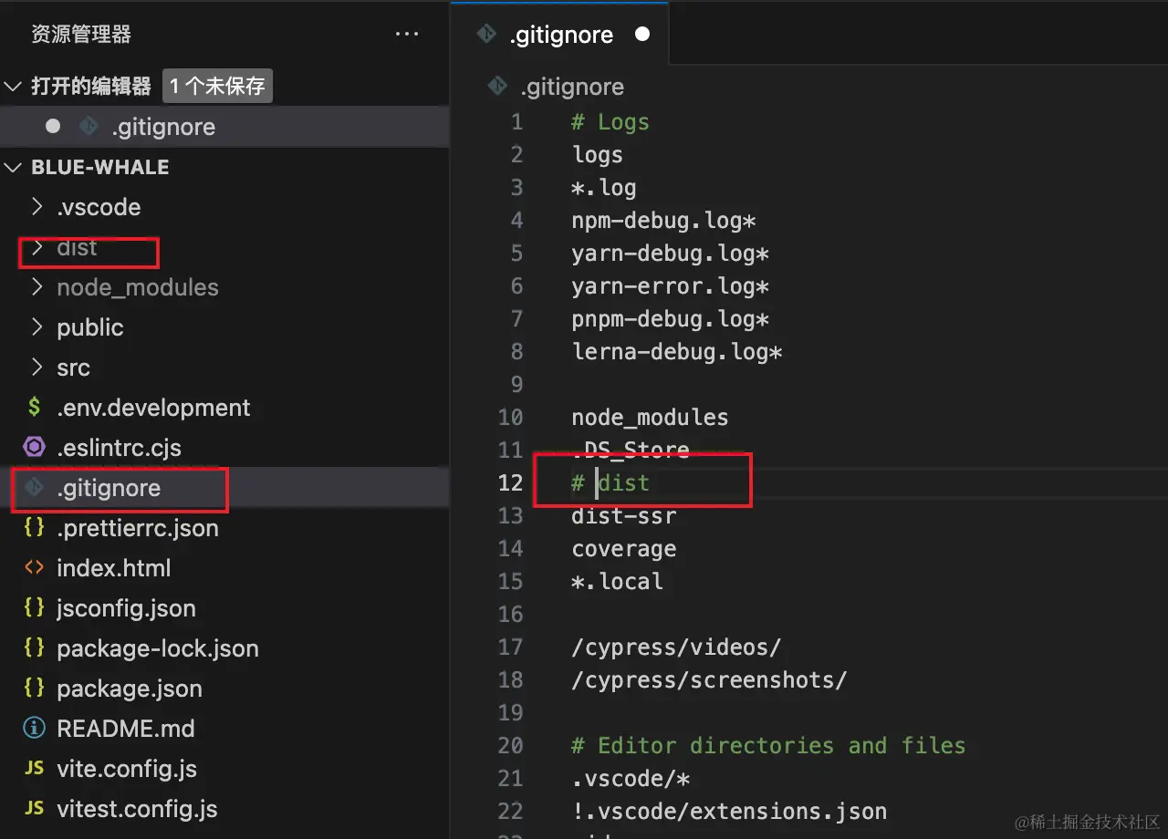Click the "/cypress/videos/" line
1168x839 pixels.
pos(677,647)
